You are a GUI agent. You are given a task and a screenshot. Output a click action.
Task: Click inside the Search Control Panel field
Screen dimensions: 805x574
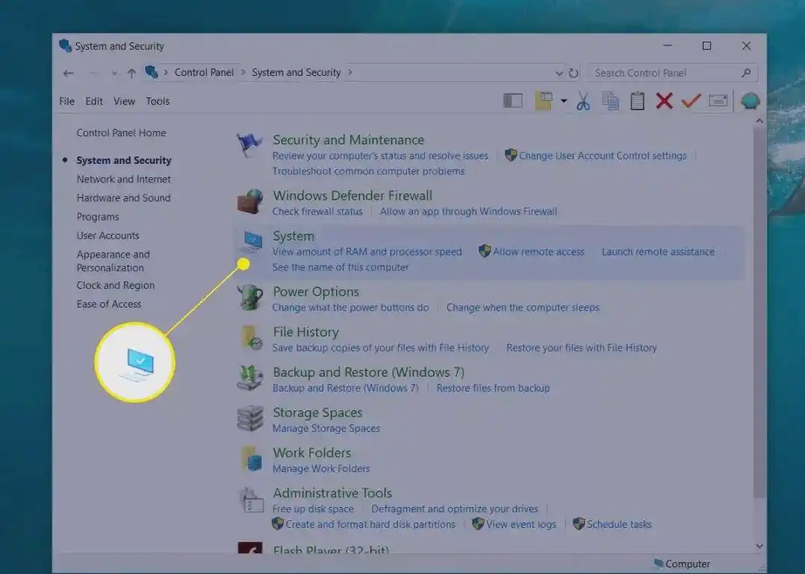click(x=663, y=72)
